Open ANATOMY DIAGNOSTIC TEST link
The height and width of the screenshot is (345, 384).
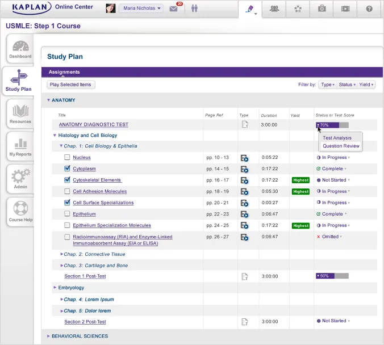(x=94, y=124)
